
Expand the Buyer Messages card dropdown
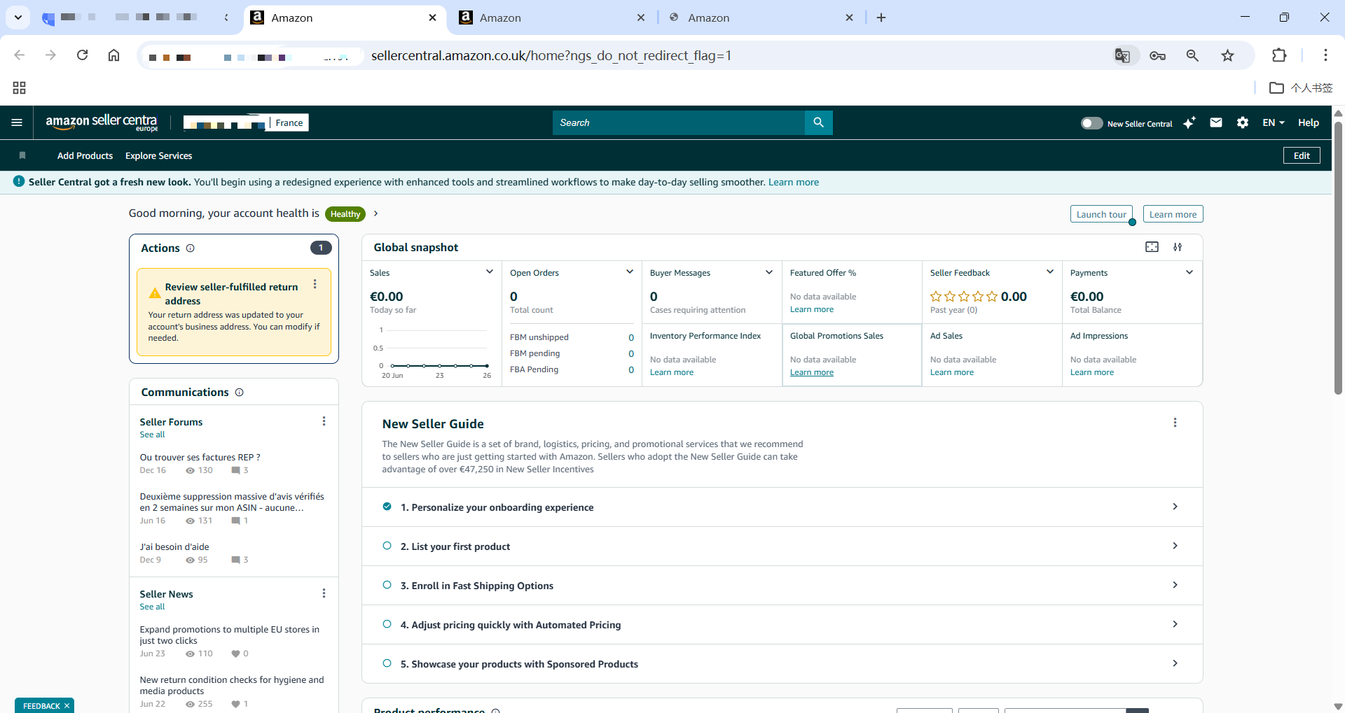coord(769,272)
